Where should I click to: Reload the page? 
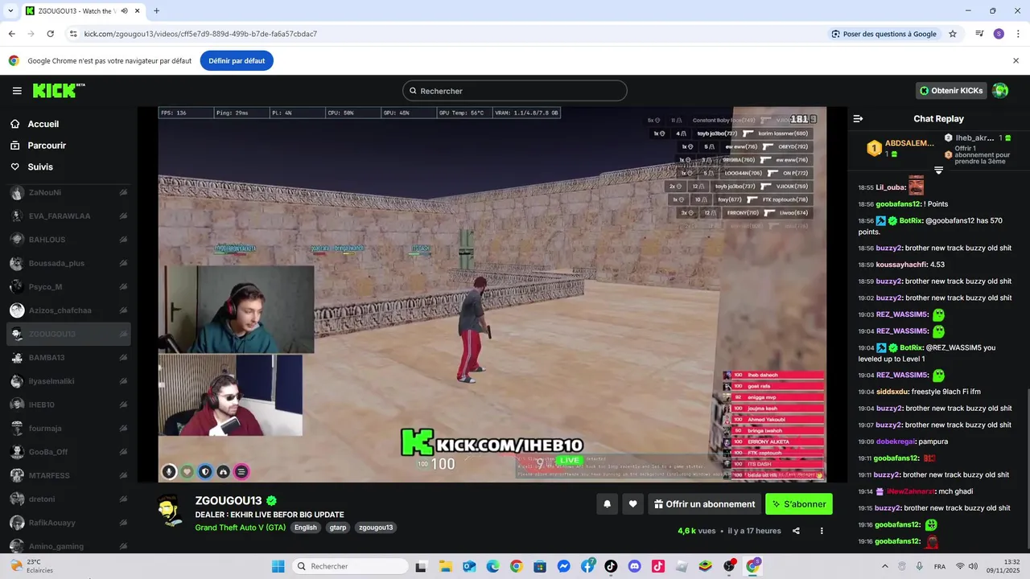50,34
